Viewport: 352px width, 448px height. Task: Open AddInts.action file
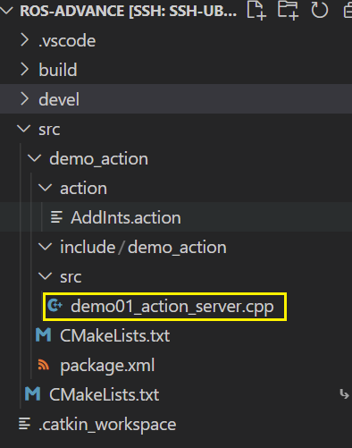pyautogui.click(x=176, y=217)
